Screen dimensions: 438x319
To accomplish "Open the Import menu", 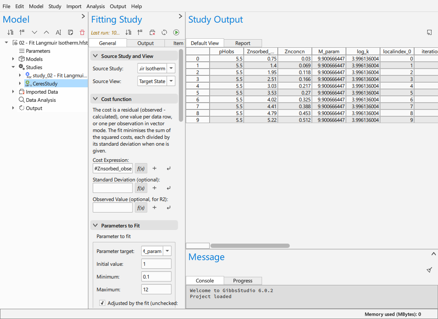I will 74,6.
